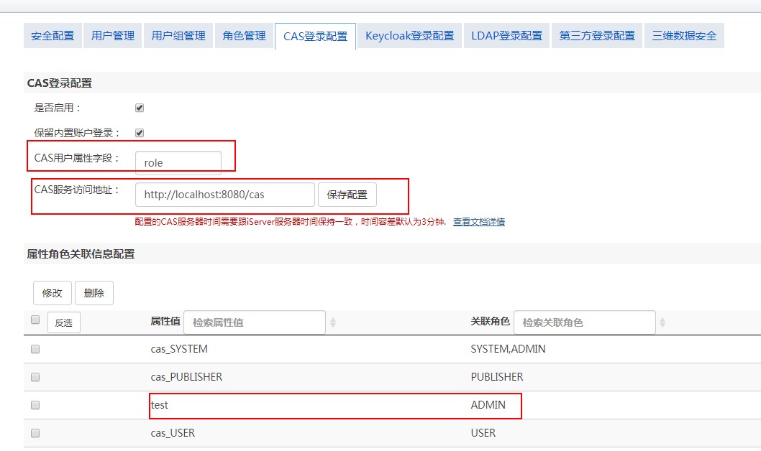Switch to the 用户管理 tab

(113, 36)
